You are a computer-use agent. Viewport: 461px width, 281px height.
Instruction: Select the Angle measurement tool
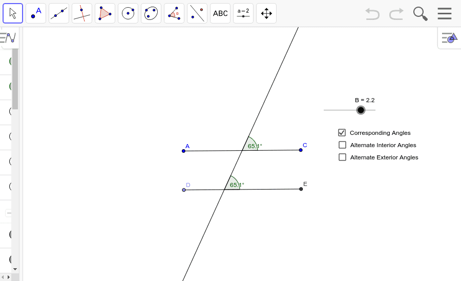[174, 13]
